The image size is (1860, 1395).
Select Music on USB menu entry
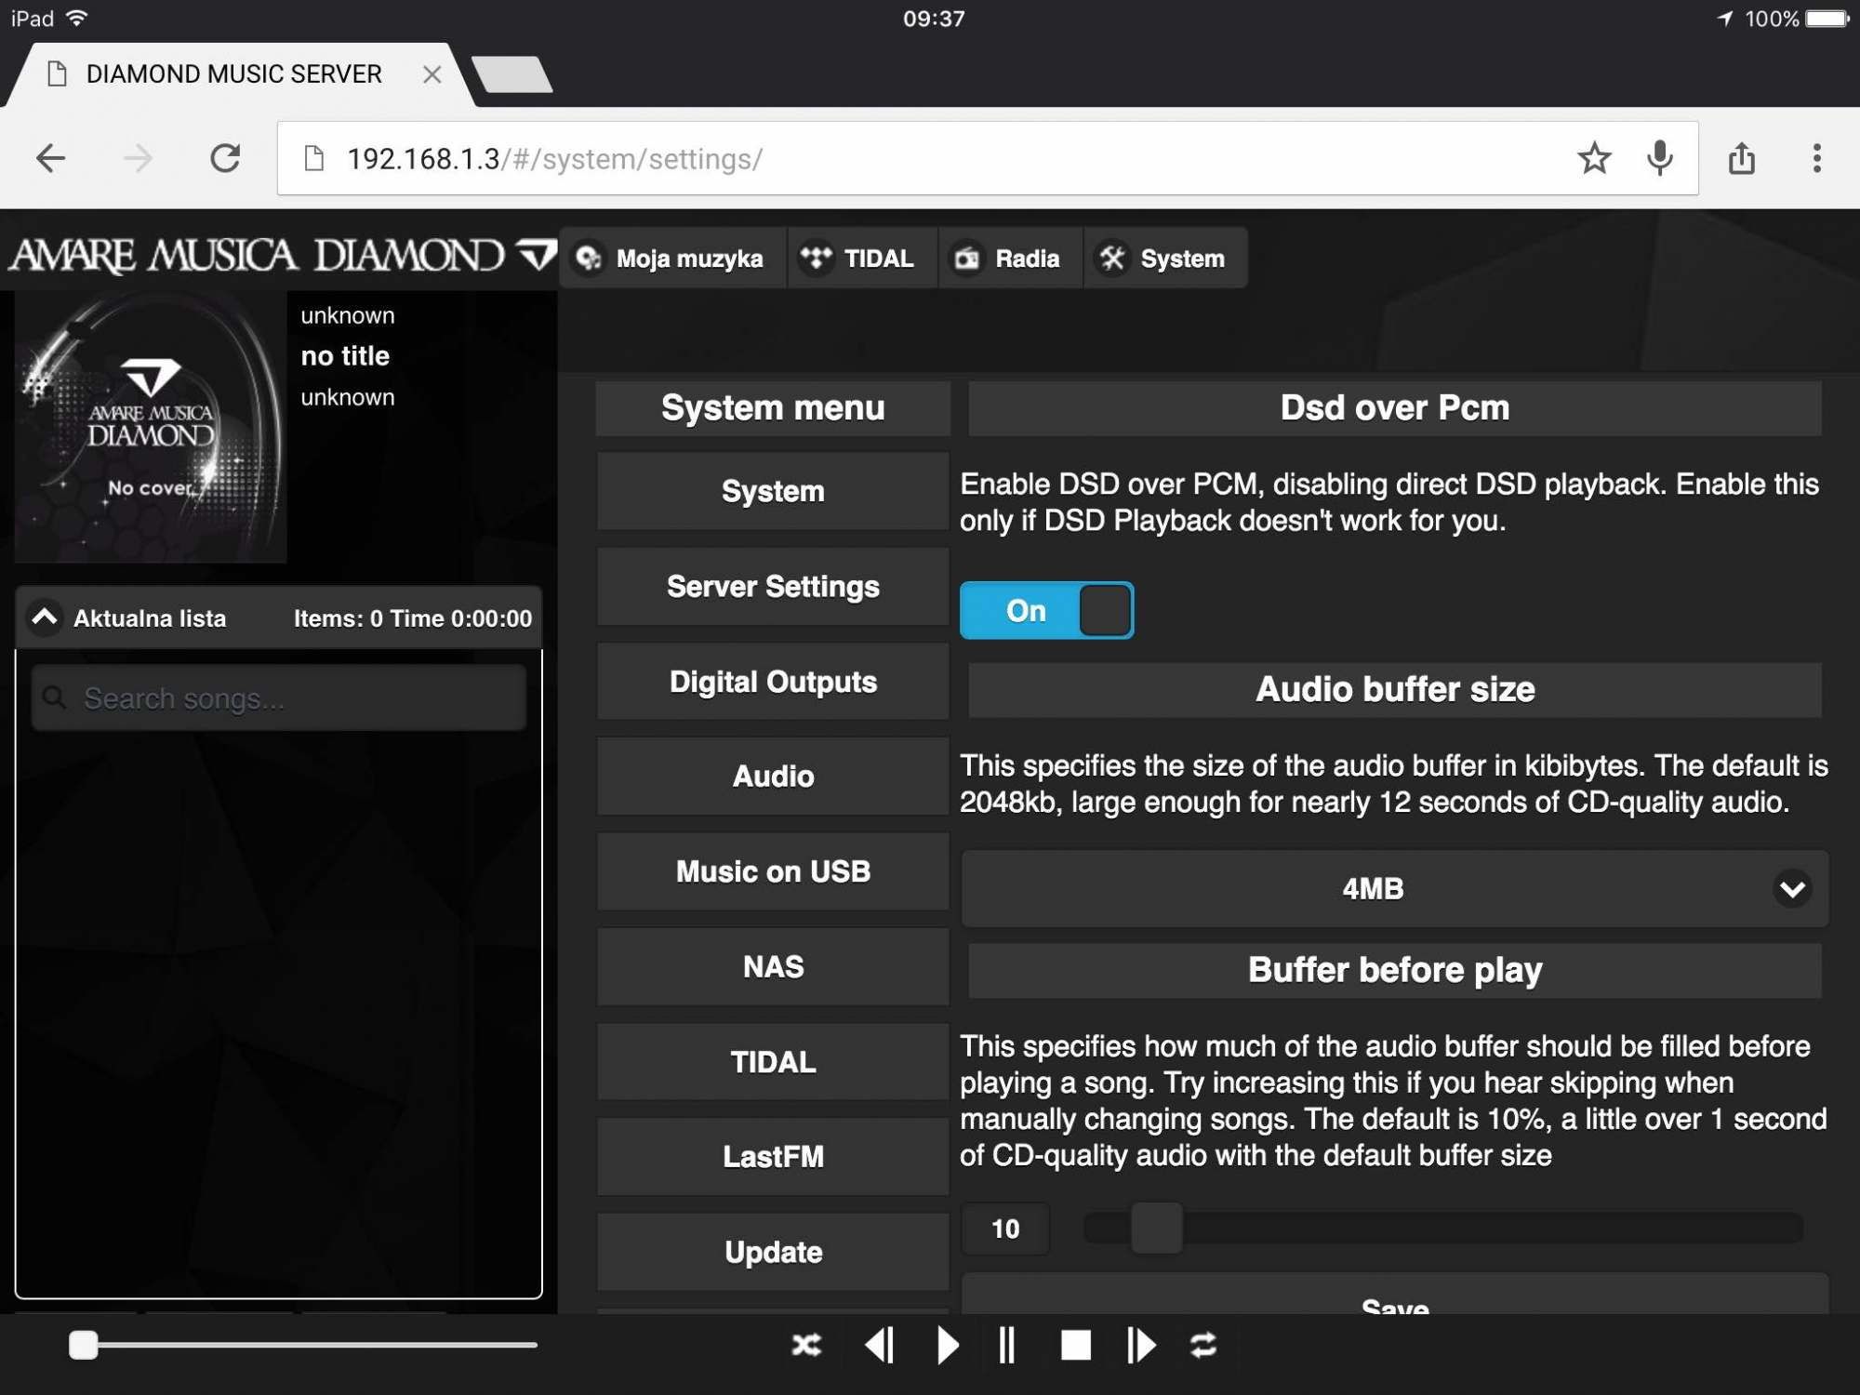773,871
